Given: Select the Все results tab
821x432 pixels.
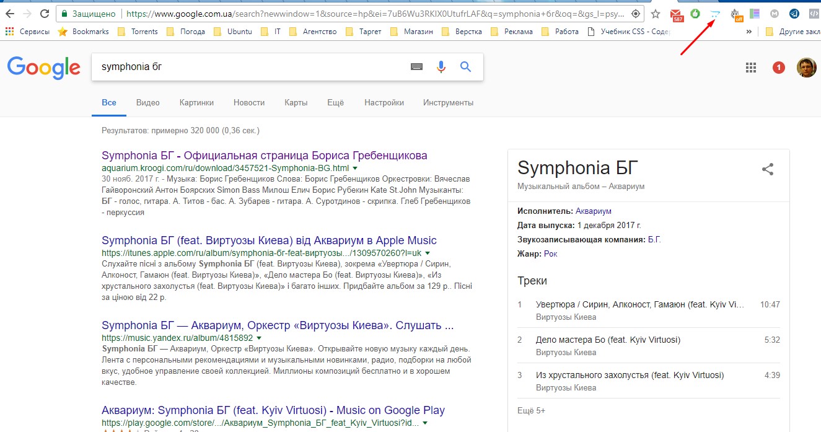Looking at the screenshot, I should (x=109, y=102).
